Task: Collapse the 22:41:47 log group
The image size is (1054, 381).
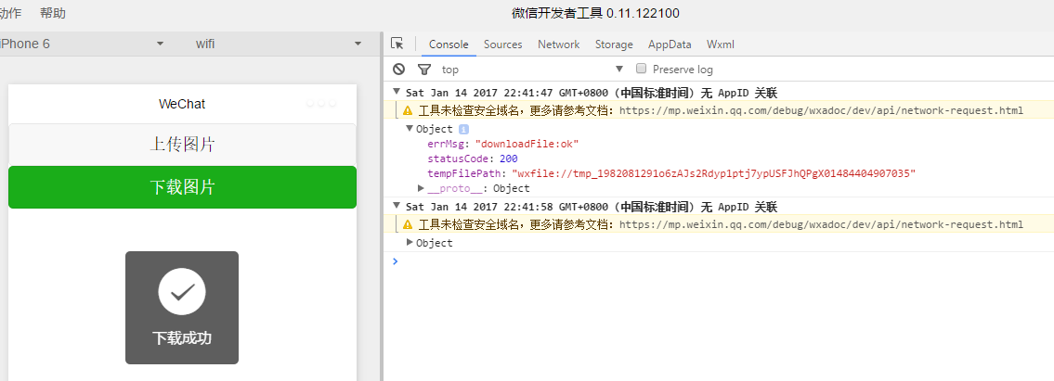Action: (x=397, y=92)
